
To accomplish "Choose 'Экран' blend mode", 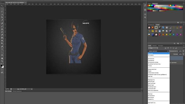I will tap(159, 71).
